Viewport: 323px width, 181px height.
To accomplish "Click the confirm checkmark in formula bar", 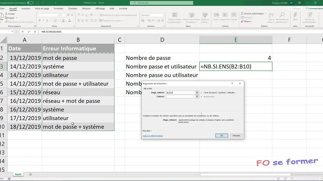I will (x=29, y=32).
